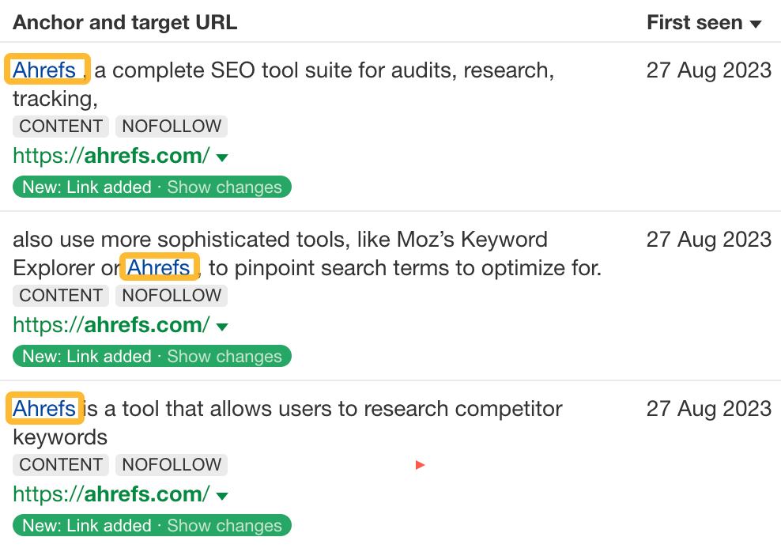The image size is (781, 552).
Task: Select the 'First seen' column header
Action: coord(694,23)
